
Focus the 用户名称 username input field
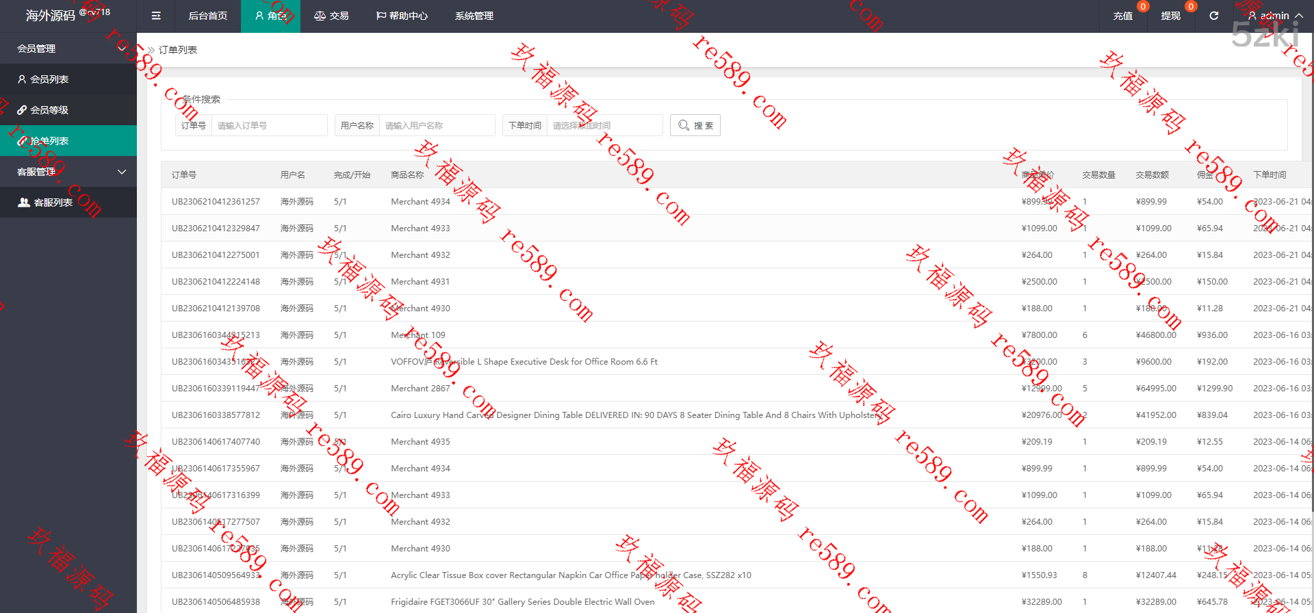[437, 126]
